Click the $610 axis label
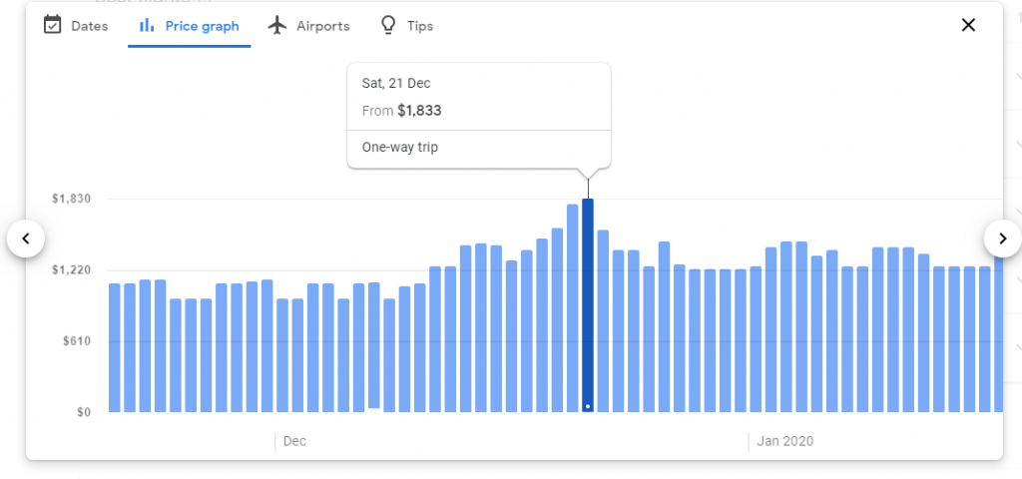1022x479 pixels. point(75,341)
